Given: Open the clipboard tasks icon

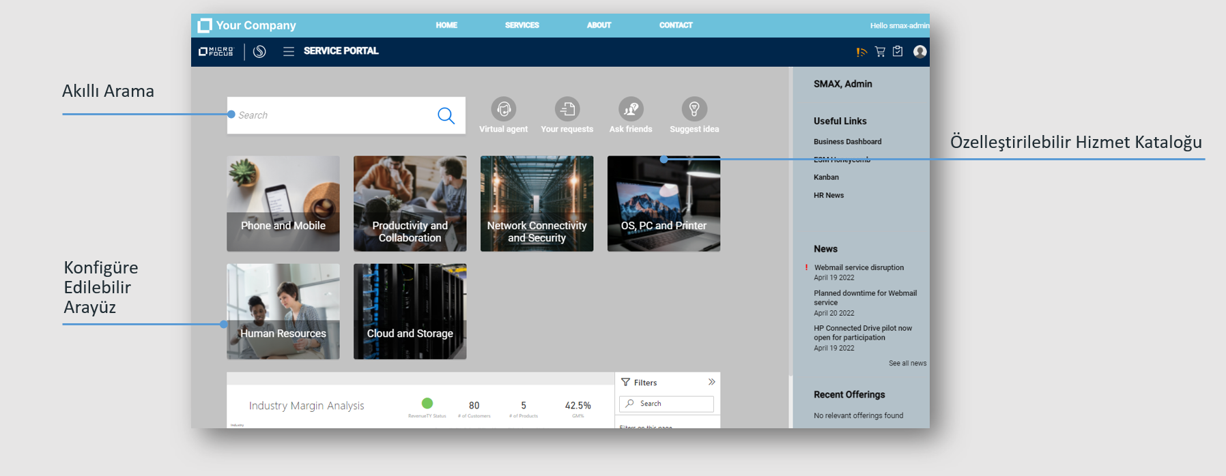Looking at the screenshot, I should [x=898, y=52].
